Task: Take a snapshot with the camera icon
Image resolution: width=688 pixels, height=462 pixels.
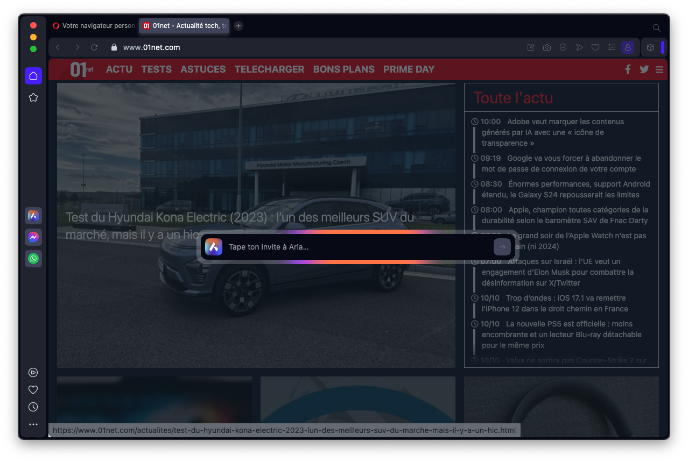Action: click(547, 47)
